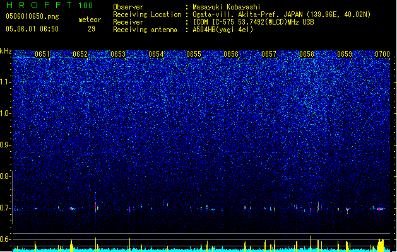Click the date stamp 05.06.01 06:50
Image resolution: width=397 pixels, height=252 pixels.
[x=32, y=29]
